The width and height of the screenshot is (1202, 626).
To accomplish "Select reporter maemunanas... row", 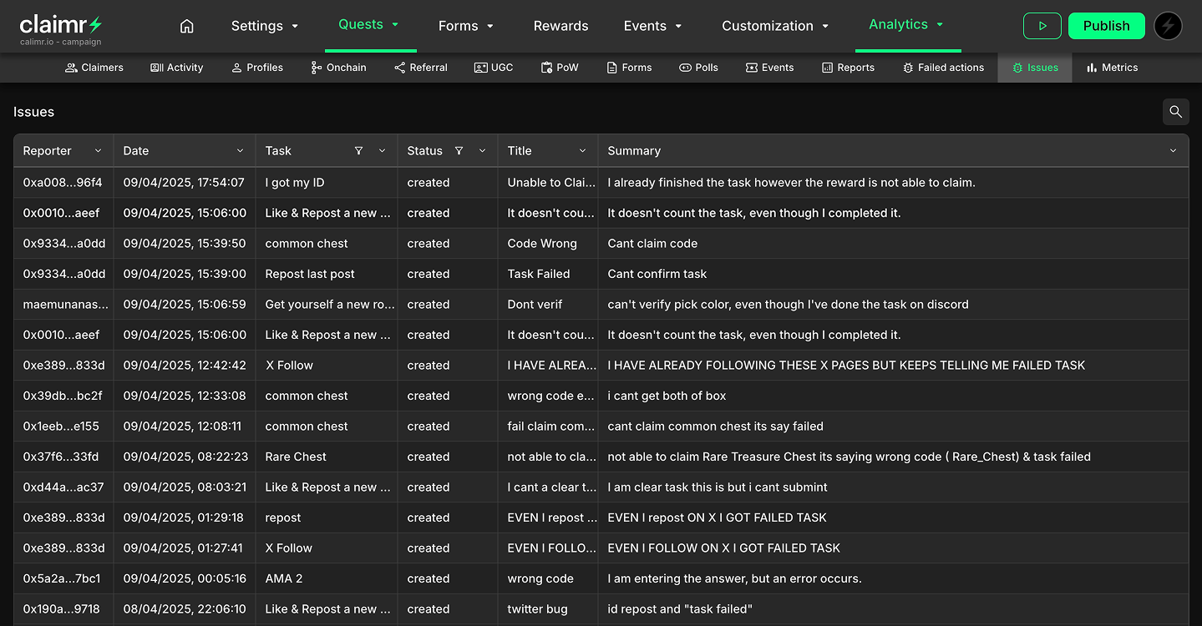I will pyautogui.click(x=65, y=305).
